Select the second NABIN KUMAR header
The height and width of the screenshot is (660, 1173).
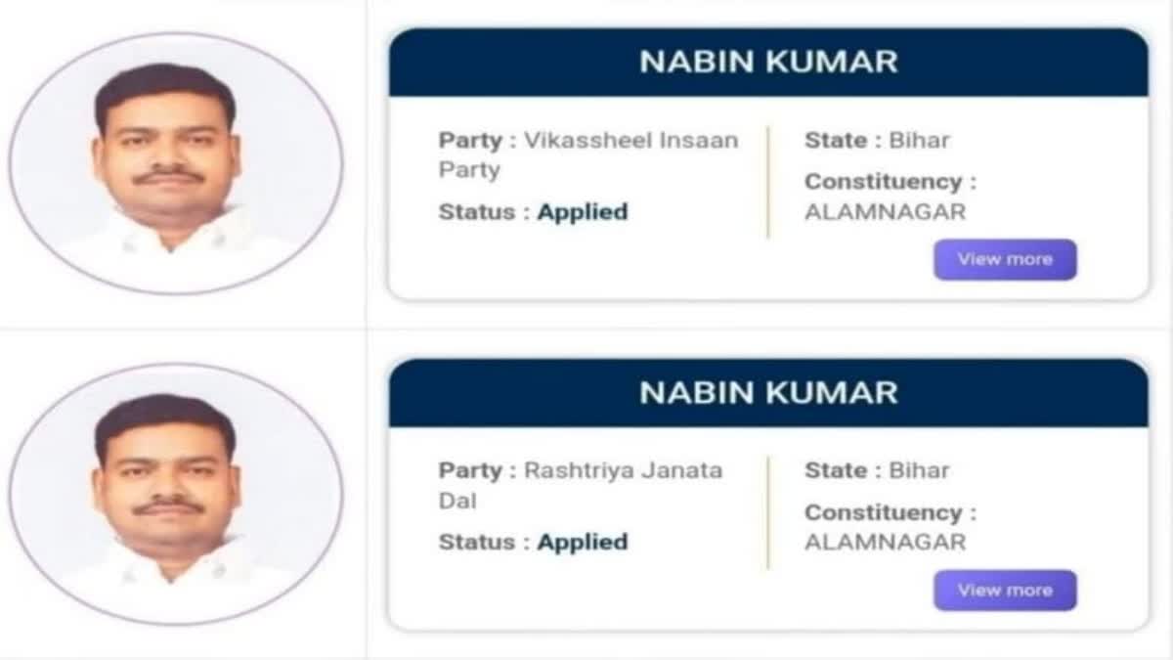(x=771, y=391)
